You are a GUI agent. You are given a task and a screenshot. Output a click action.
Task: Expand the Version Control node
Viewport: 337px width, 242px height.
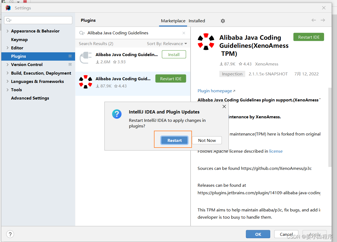[7, 64]
